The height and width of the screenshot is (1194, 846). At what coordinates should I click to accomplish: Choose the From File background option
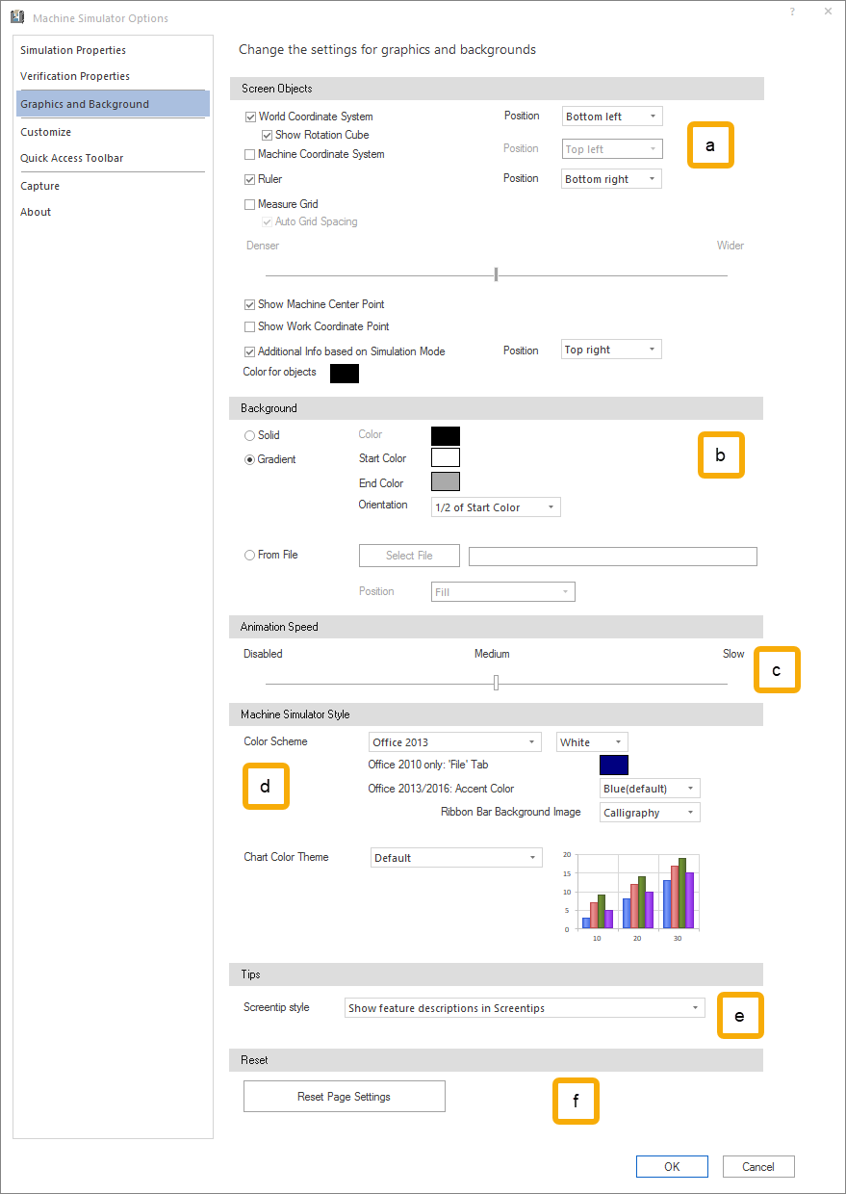pos(250,555)
